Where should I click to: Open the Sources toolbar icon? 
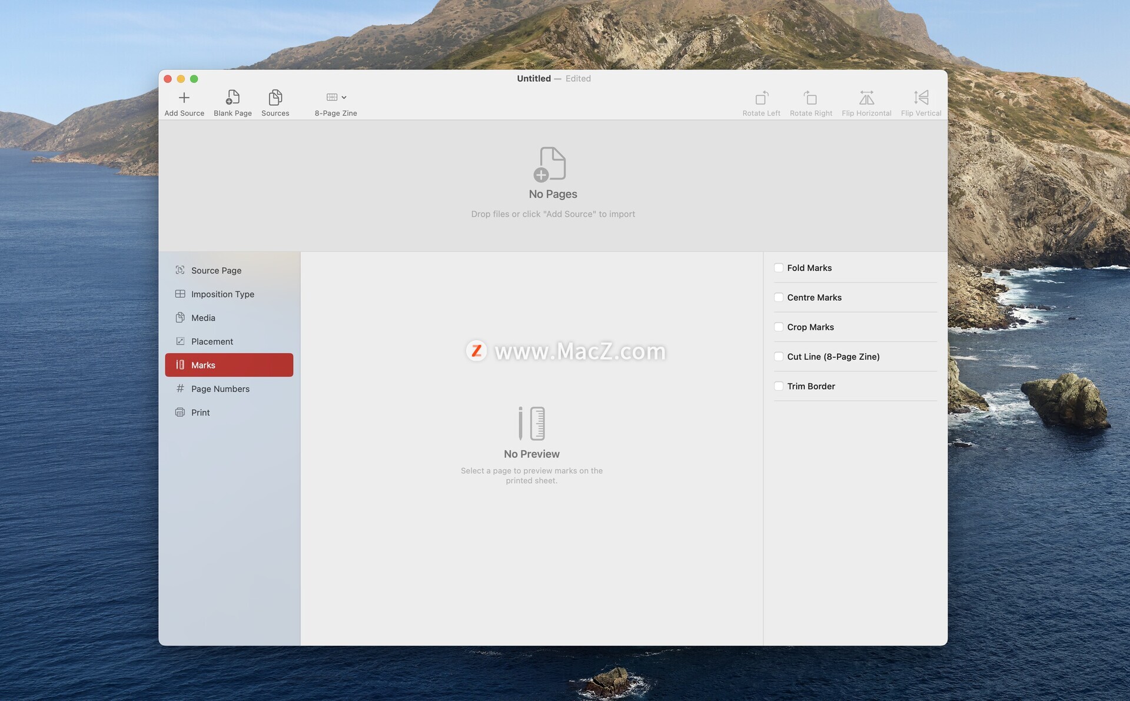click(275, 98)
